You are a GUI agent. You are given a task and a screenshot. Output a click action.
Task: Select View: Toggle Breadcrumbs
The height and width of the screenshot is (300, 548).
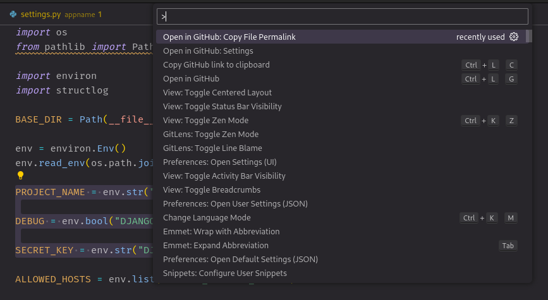pos(341,190)
